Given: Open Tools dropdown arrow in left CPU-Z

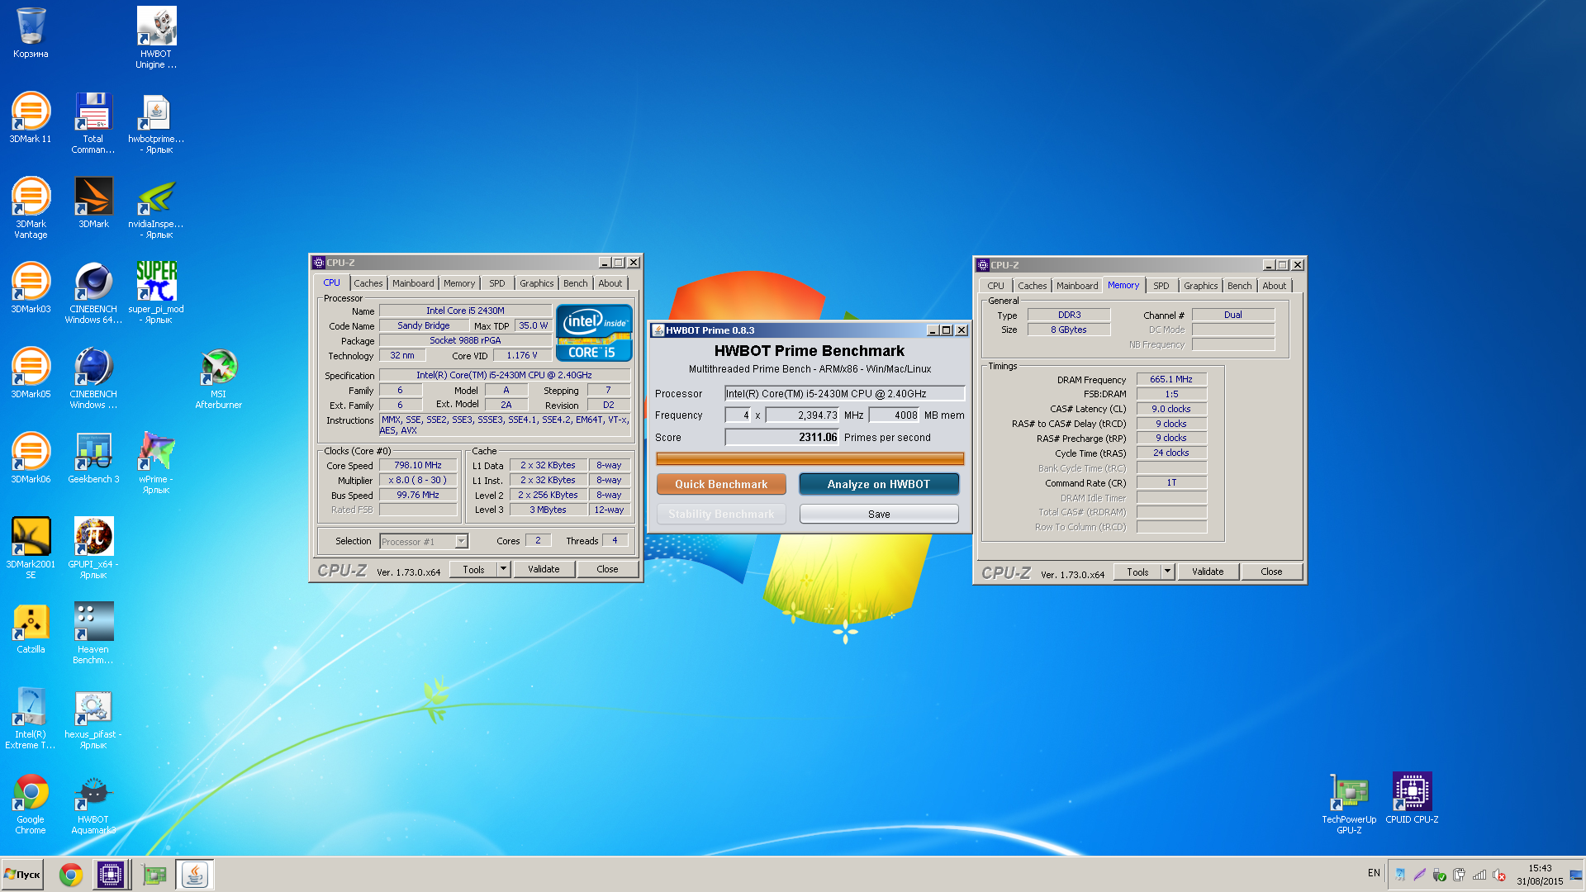Looking at the screenshot, I should pos(504,569).
